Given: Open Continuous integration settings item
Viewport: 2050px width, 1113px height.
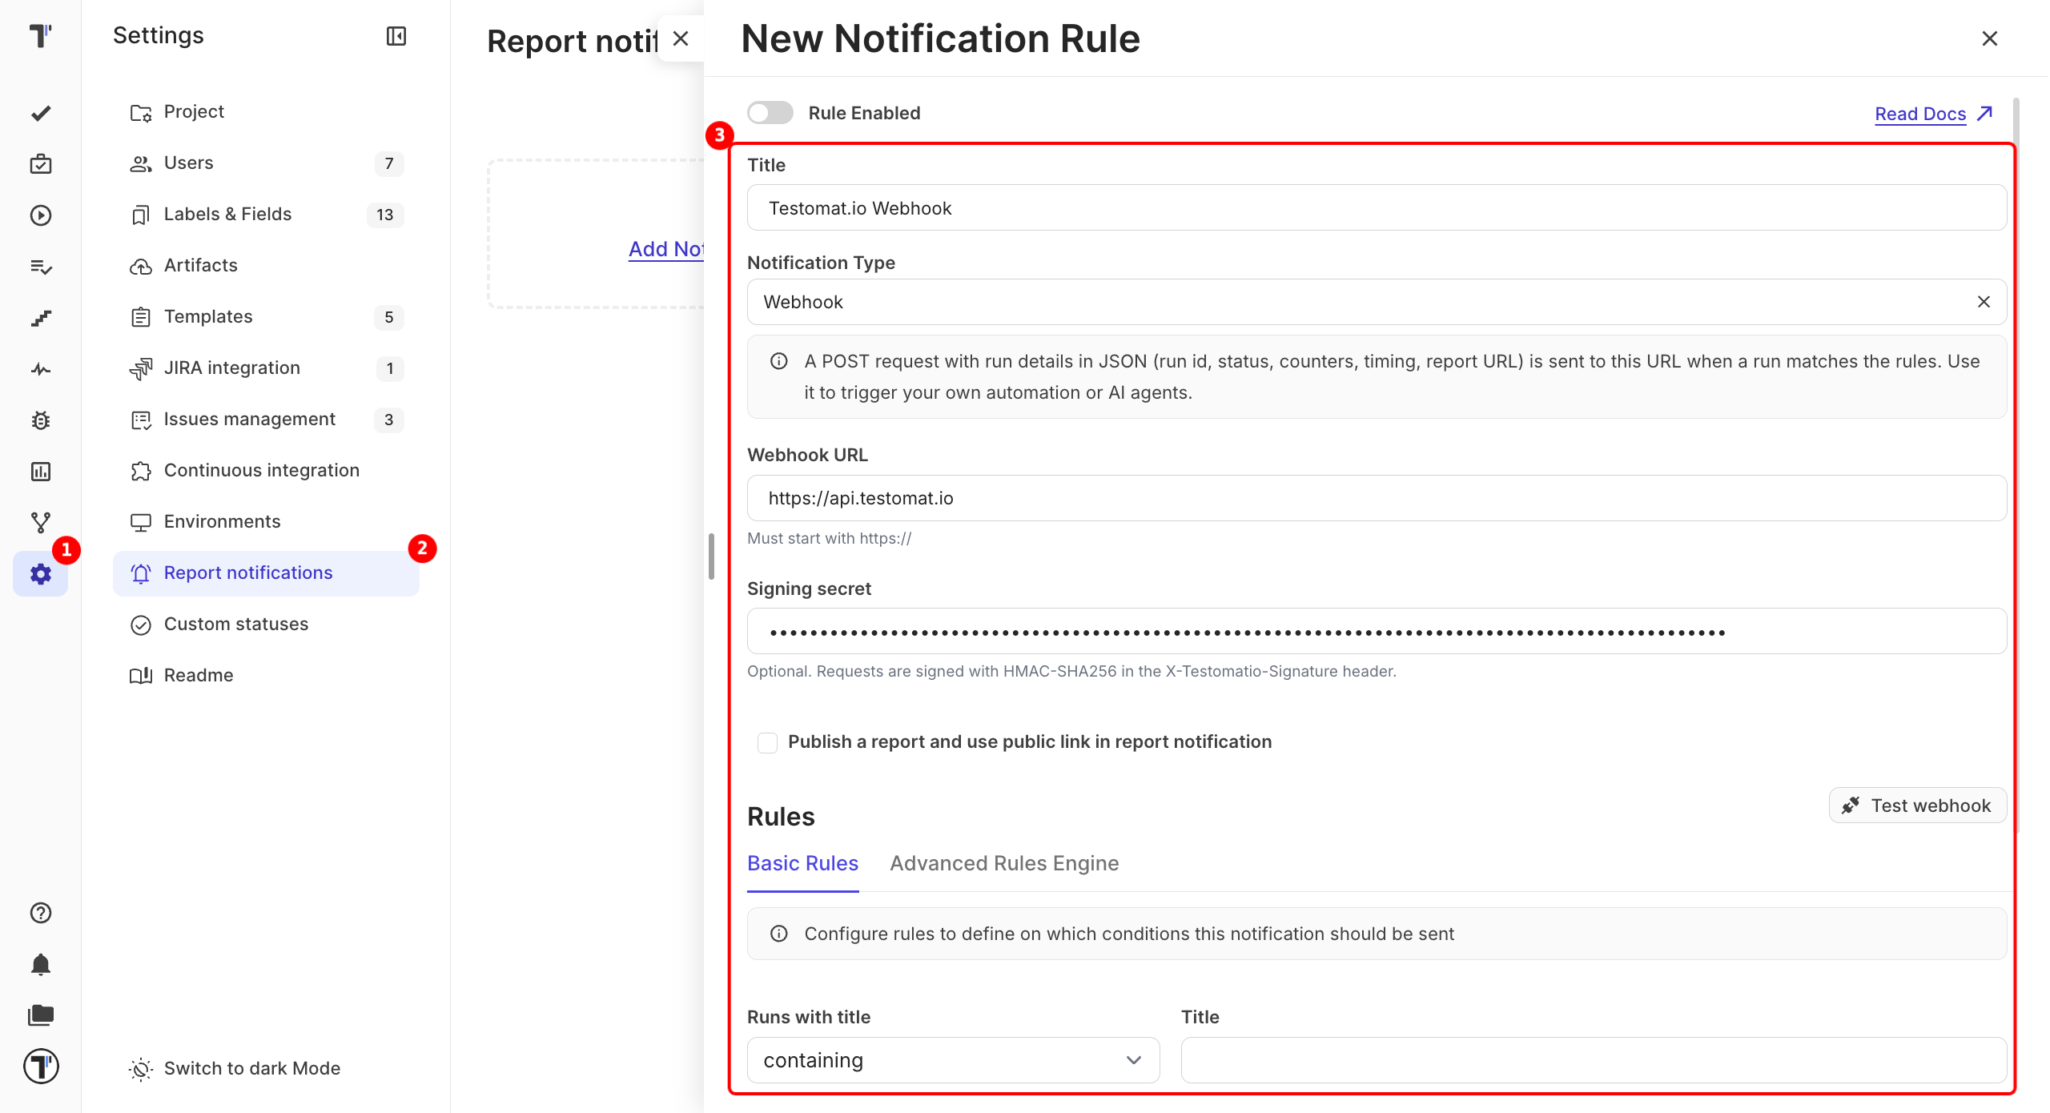Looking at the screenshot, I should click(266, 471).
